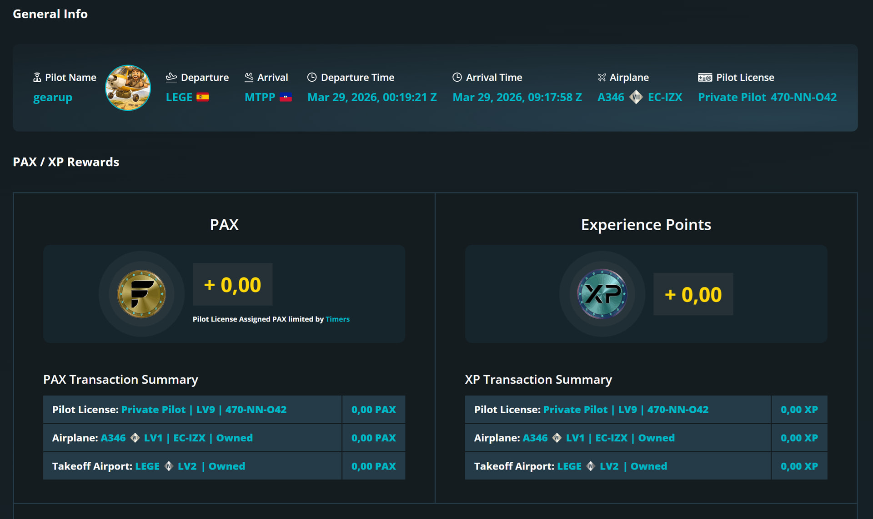Click the tier badge beside A346 in General Info
The height and width of the screenshot is (519, 873).
coord(636,97)
